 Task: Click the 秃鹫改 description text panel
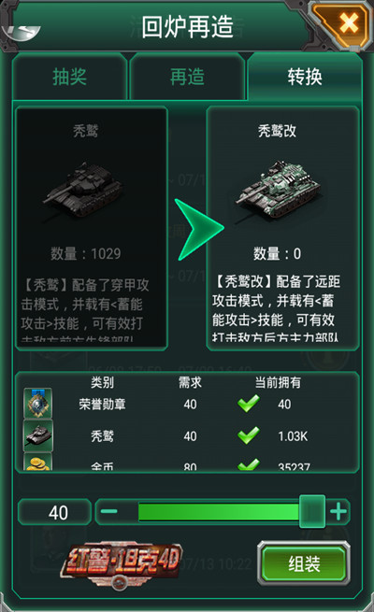pos(278,308)
